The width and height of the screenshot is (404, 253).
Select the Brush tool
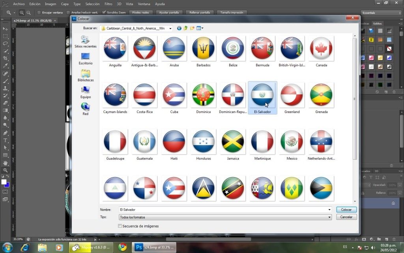5,81
